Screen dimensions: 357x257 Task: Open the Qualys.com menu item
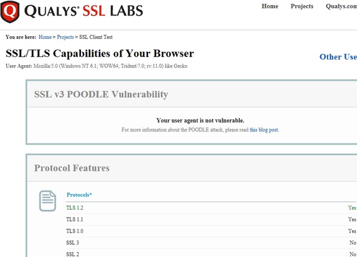pyautogui.click(x=341, y=6)
